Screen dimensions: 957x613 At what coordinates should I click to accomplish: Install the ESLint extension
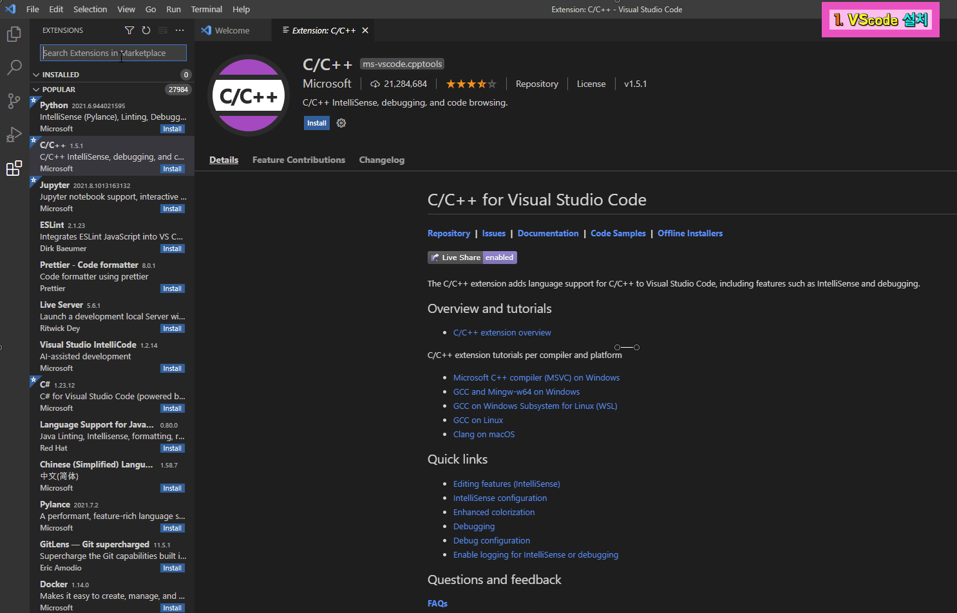(172, 249)
